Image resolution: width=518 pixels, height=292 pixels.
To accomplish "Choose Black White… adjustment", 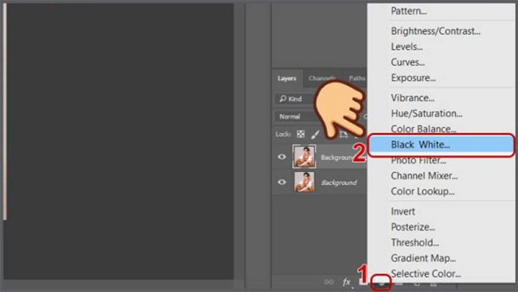I will (x=440, y=145).
